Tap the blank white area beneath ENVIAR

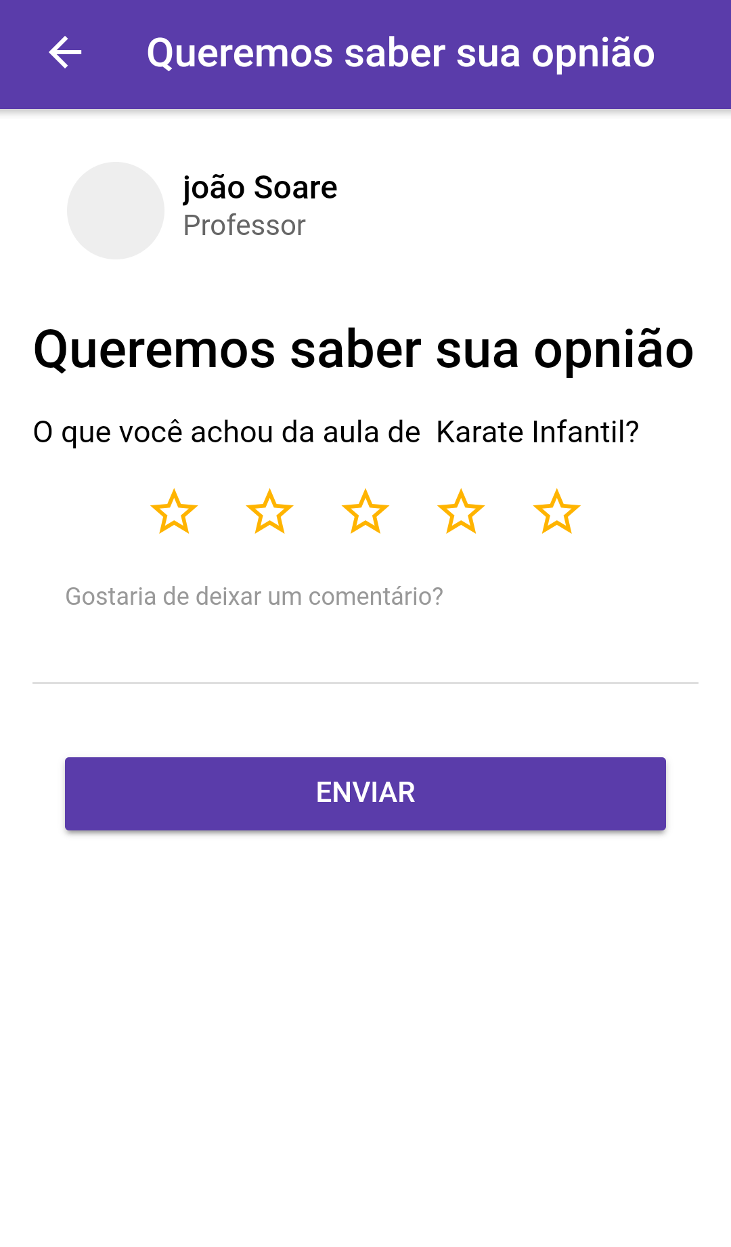coord(365,1036)
